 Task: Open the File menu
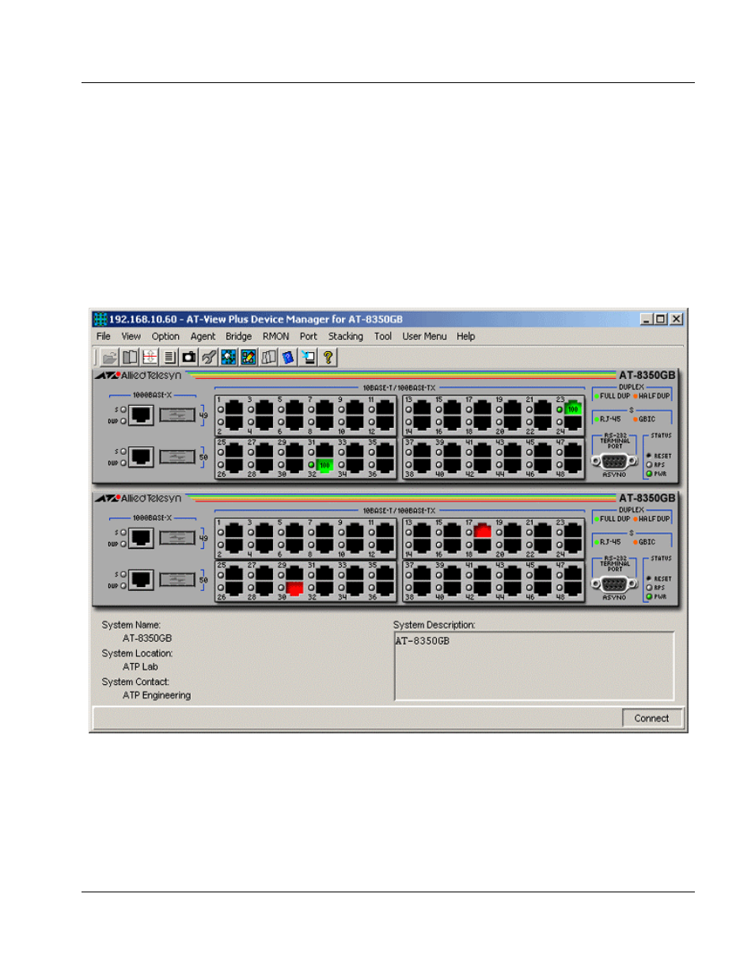(104, 336)
